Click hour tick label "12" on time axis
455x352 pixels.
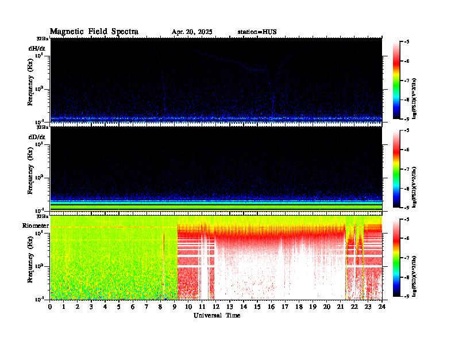coord(216,307)
